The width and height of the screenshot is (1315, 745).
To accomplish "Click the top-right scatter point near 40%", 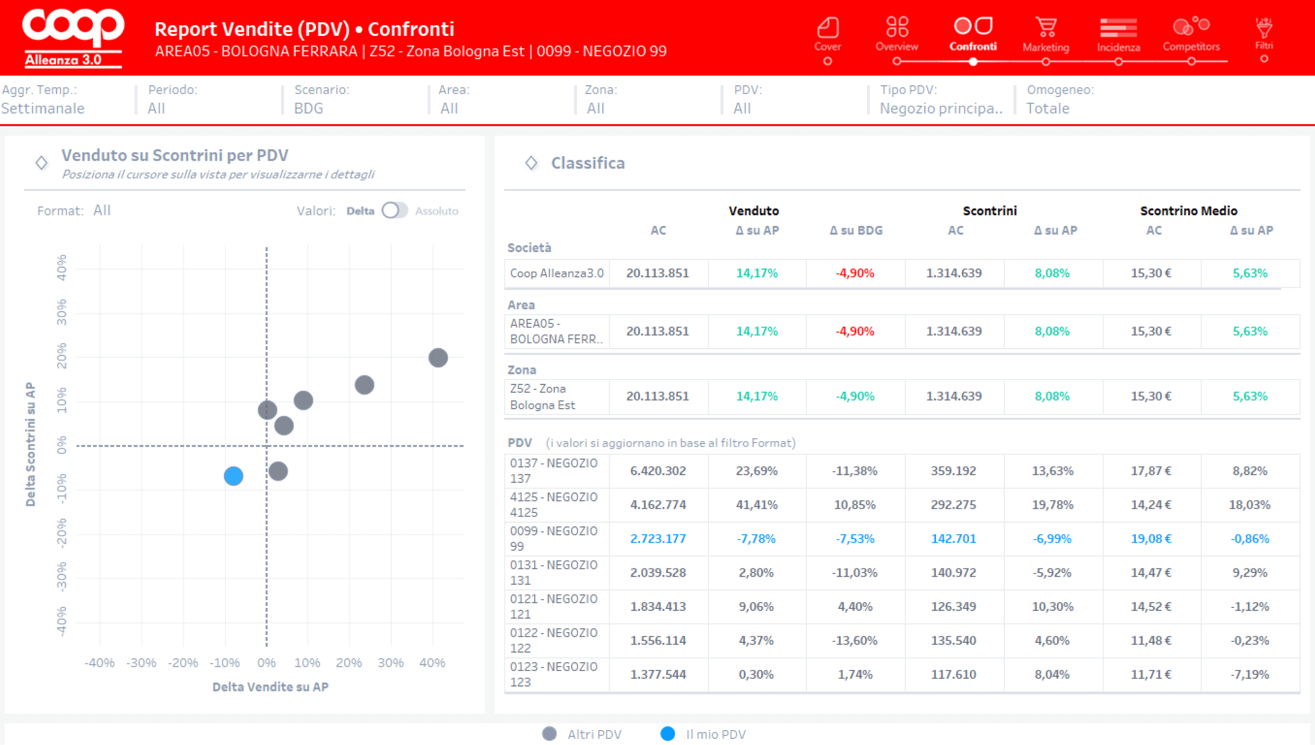I will point(438,357).
